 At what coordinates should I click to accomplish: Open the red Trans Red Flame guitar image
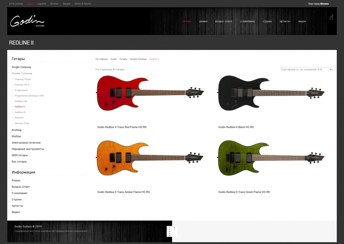[150, 93]
